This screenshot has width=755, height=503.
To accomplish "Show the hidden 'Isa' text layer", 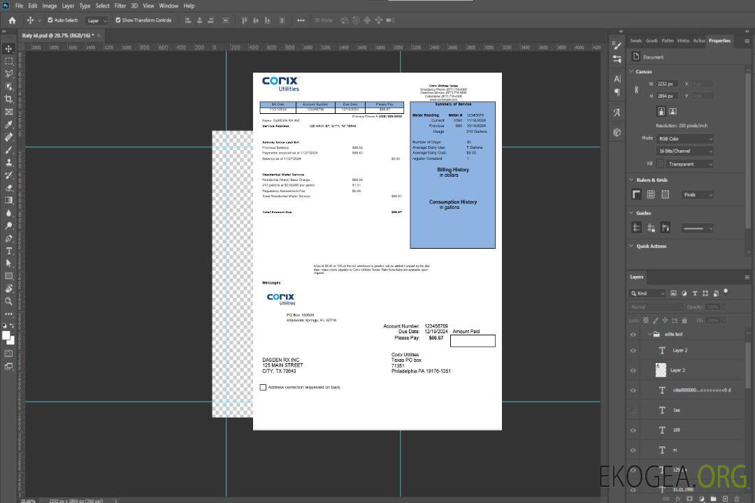I will pyautogui.click(x=633, y=410).
